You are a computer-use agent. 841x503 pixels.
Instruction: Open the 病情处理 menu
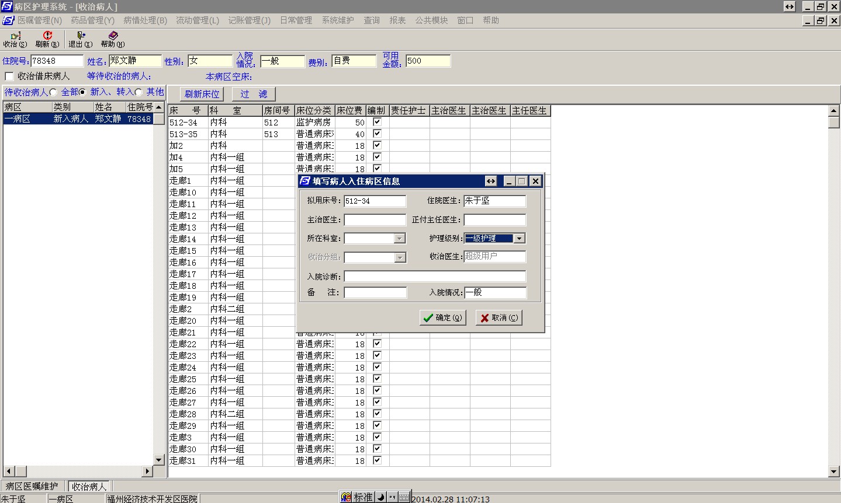point(145,20)
